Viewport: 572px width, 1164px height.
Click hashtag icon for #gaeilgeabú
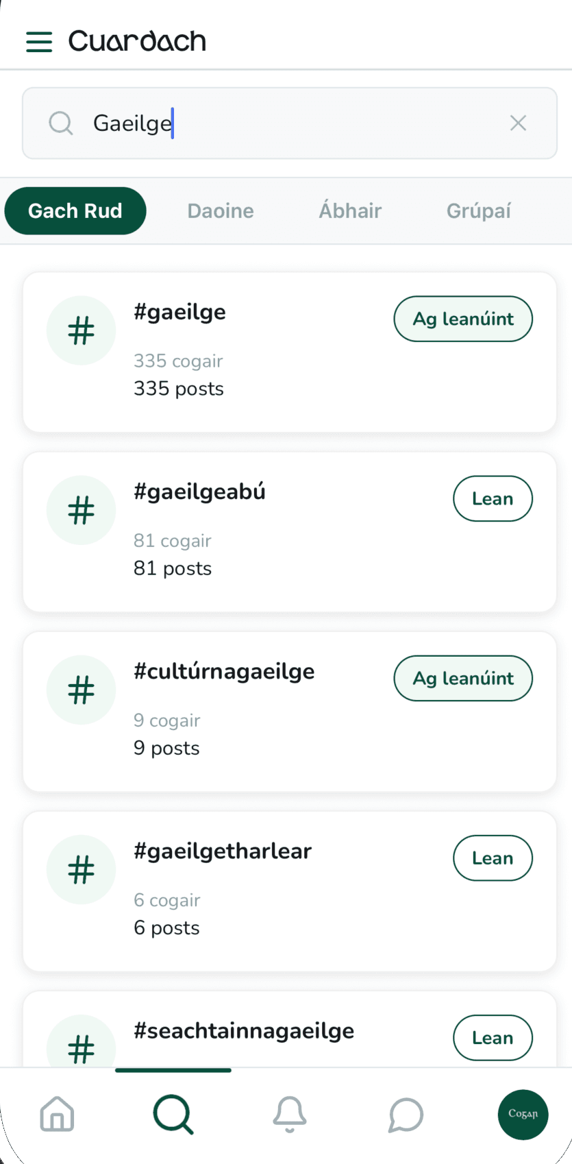81,510
